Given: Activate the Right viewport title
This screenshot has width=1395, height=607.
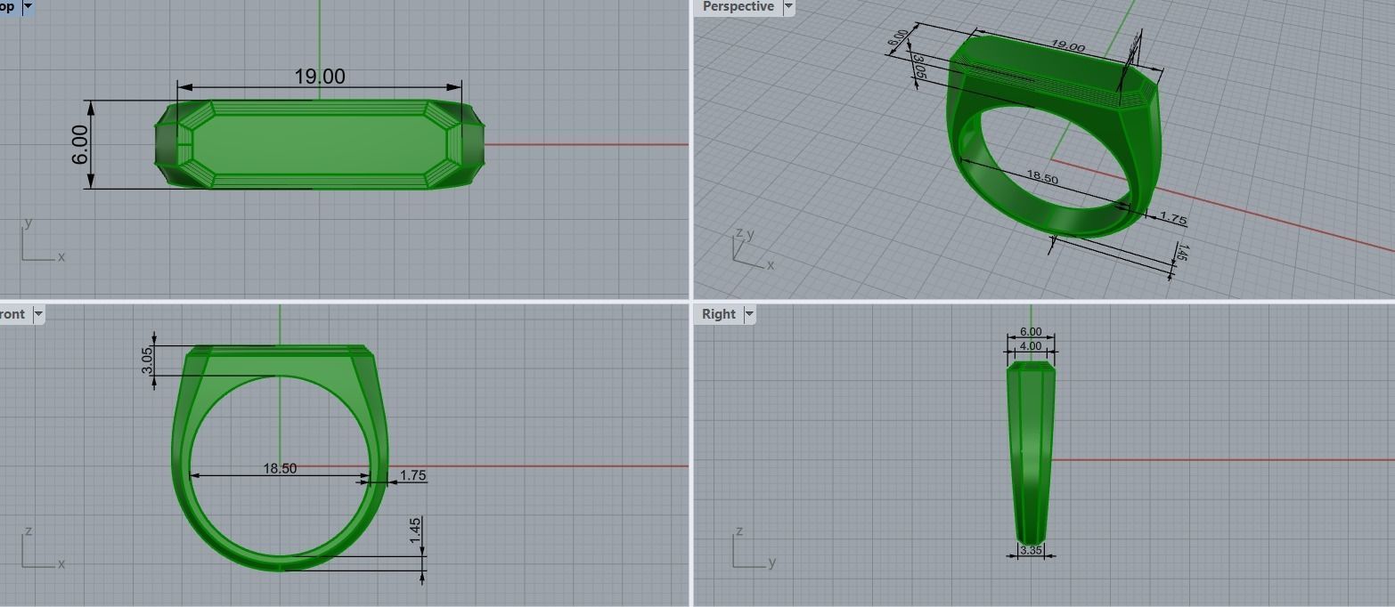Looking at the screenshot, I should click(x=718, y=314).
